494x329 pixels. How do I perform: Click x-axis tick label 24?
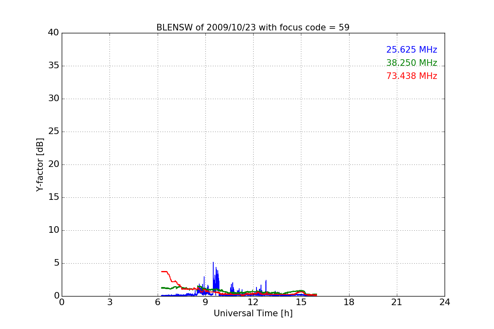click(x=445, y=302)
